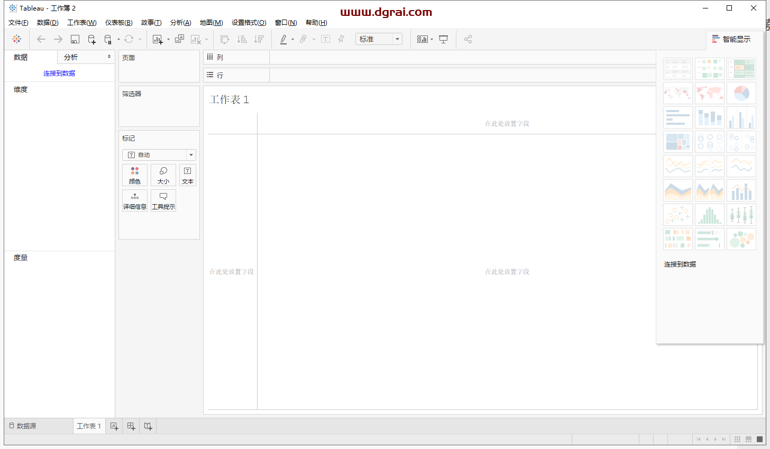
Task: Click the new story tab icon at bottom
Action: (148, 426)
